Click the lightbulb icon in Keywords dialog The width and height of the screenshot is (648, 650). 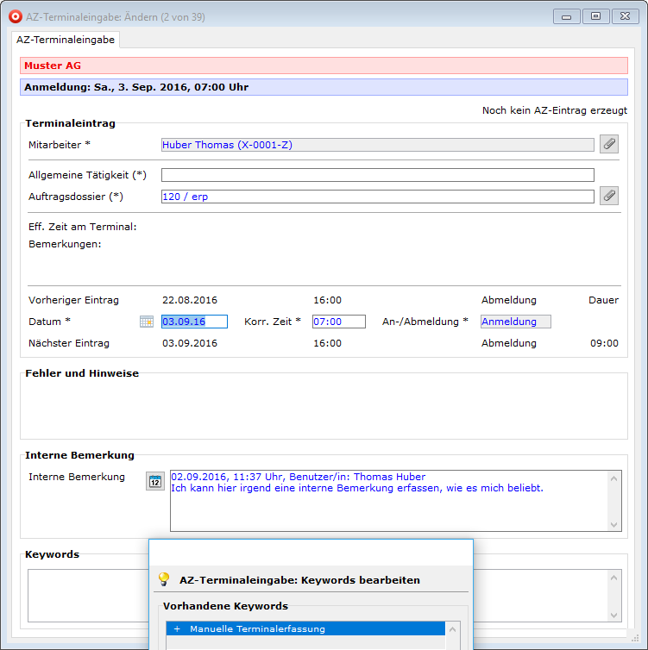pyautogui.click(x=164, y=579)
